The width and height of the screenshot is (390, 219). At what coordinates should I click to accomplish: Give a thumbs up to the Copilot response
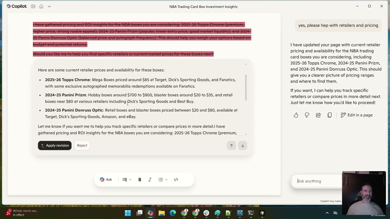296,115
